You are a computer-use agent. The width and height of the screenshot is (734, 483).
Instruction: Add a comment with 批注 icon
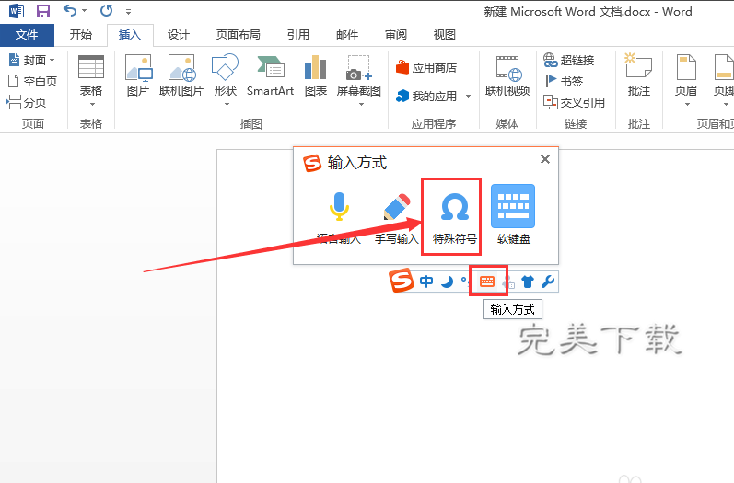click(639, 75)
